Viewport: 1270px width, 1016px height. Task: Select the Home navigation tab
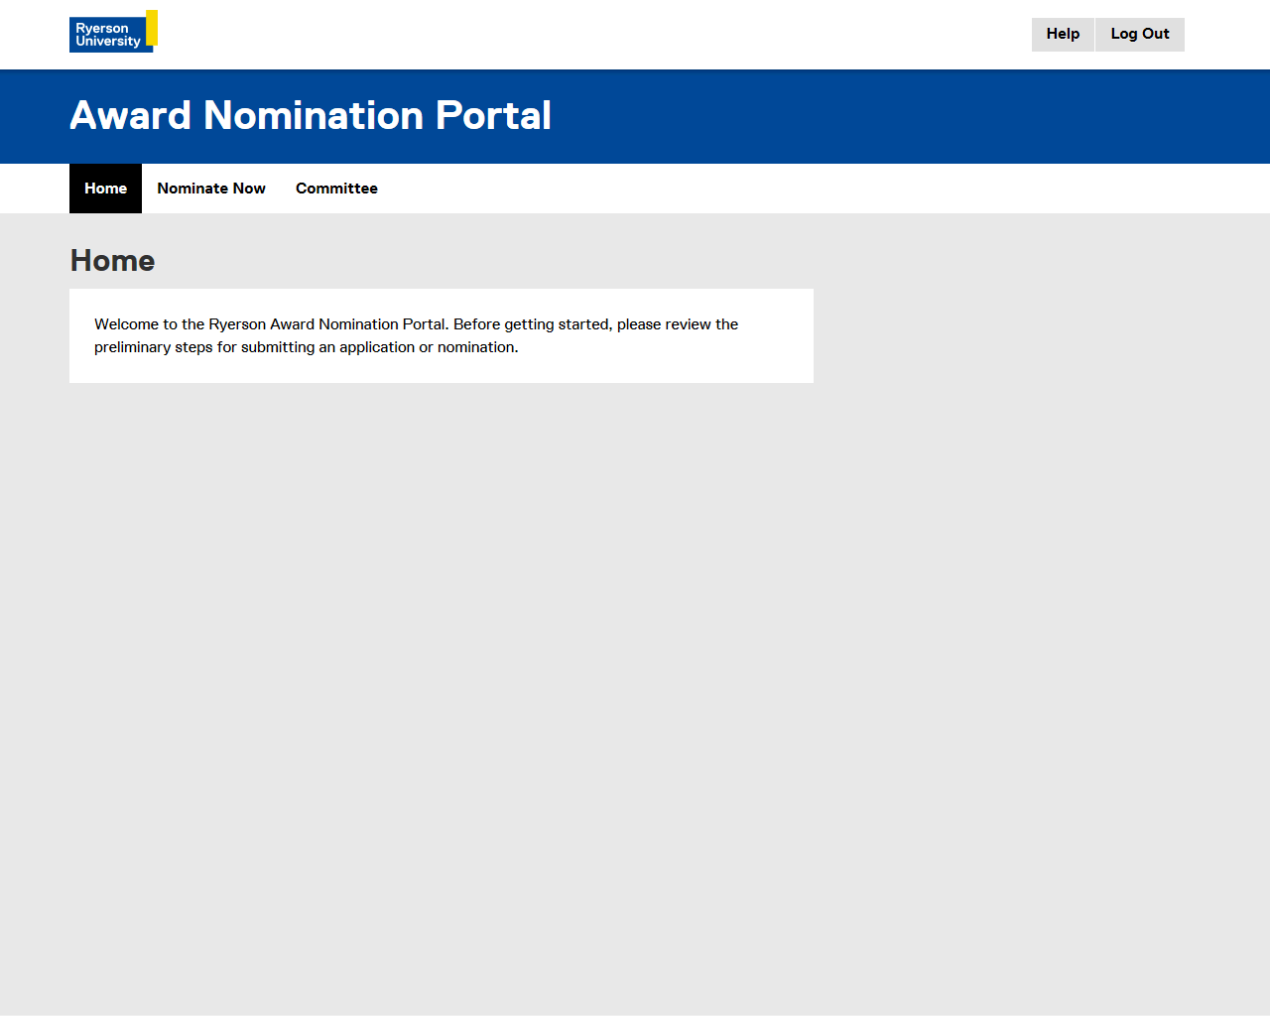click(x=105, y=189)
